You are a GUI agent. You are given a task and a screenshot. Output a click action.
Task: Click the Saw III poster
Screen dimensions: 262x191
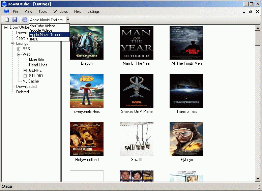(x=137, y=139)
